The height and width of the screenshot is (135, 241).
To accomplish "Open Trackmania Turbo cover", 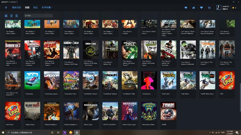I will pos(71,80).
